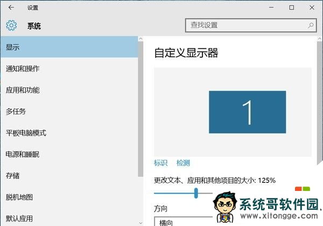Screen dimensions: 323x226
Task: Open the 方向 orientation dropdown
Action: pos(183,221)
